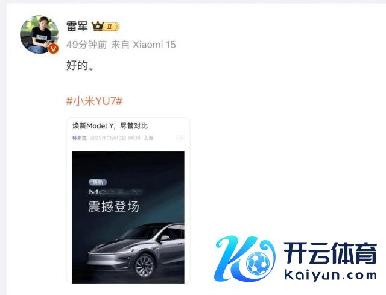Open the 特斯拉 account name in the screenshot
This screenshot has height=295, width=386.
(79, 138)
